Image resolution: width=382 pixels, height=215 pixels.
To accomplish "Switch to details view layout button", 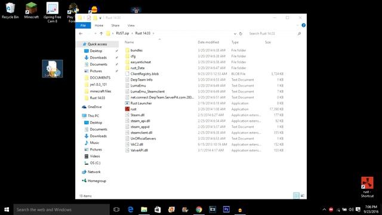I will click(x=296, y=195).
